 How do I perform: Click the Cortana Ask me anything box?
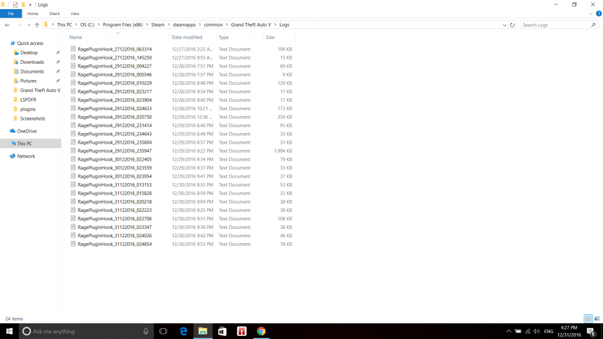click(86, 331)
